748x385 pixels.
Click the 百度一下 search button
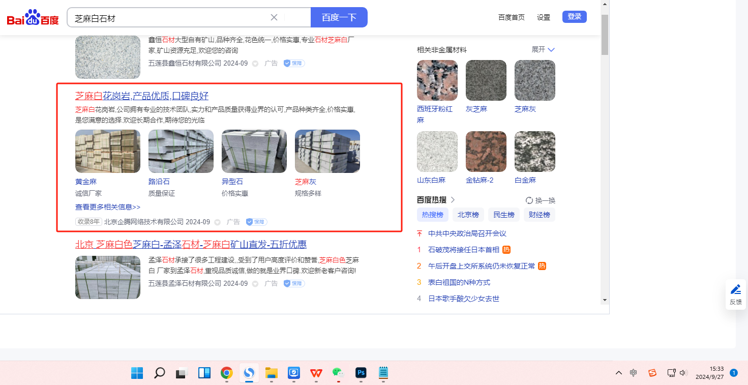point(339,17)
